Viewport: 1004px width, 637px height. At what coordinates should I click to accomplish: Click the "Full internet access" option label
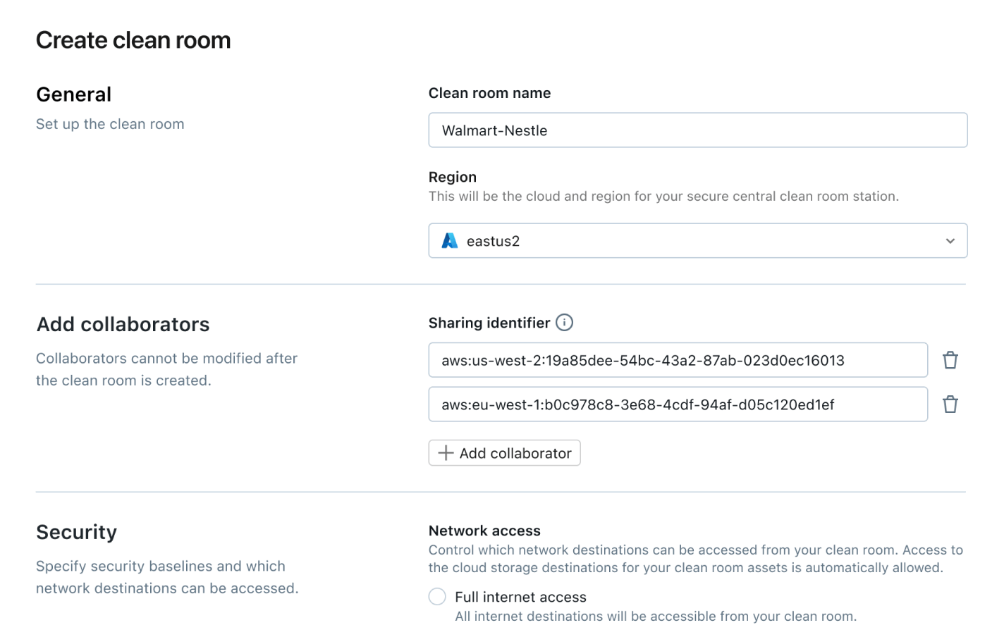[520, 597]
